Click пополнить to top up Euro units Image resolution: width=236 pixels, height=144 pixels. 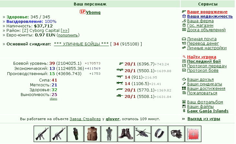tap(68, 35)
